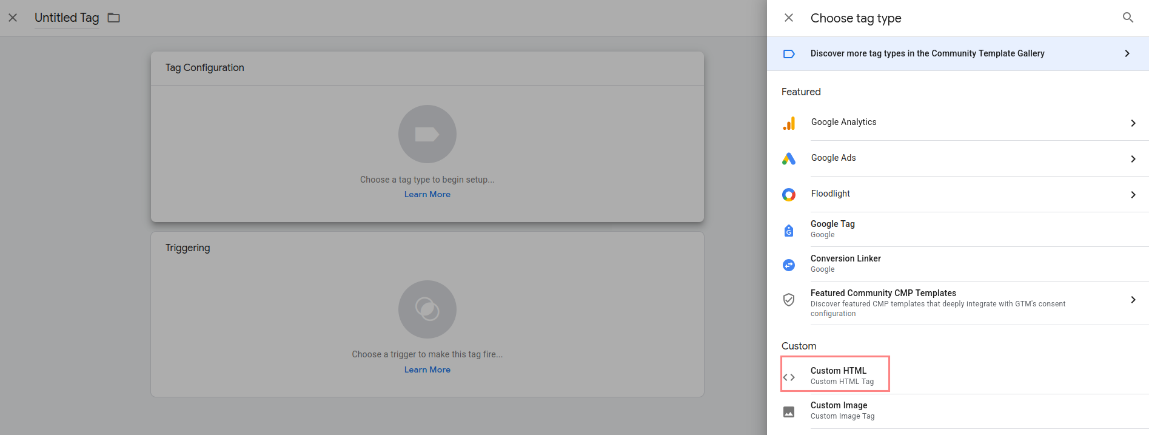
Task: Edit the Untitled Tag name field
Action: 67,18
